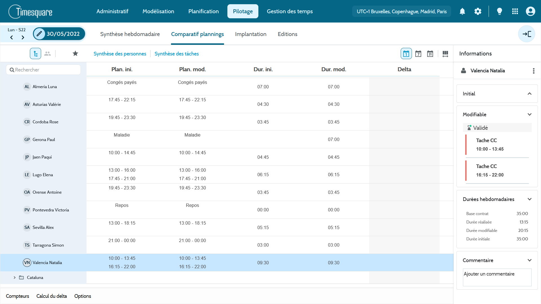This screenshot has height=304, width=541.
Task: Switch to Implantation tab
Action: 251,34
